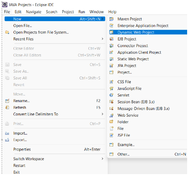Click F2 shortcut beside Rename

(x=98, y=101)
